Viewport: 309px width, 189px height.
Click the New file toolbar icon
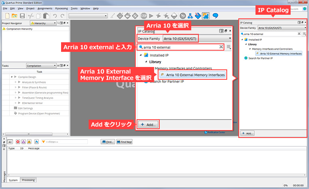point(7,16)
